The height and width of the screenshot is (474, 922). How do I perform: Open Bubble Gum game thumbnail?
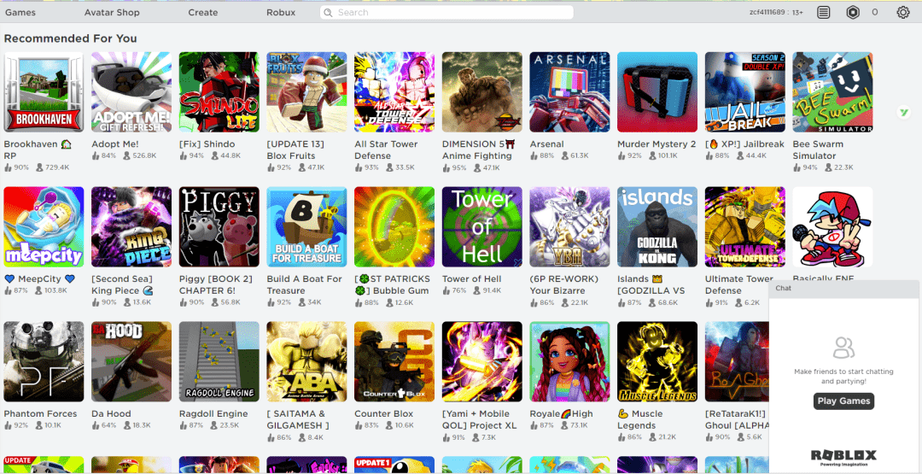pos(394,227)
